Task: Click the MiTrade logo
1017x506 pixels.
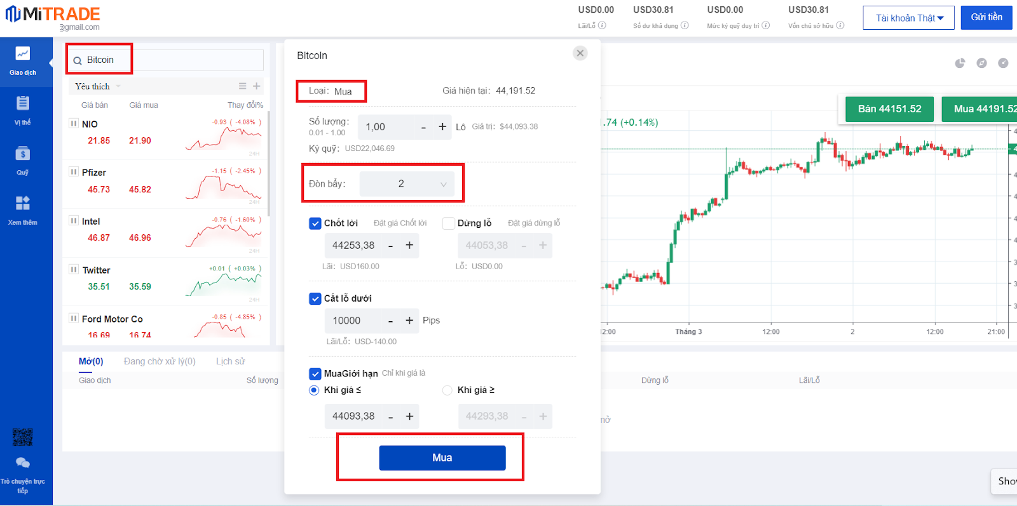Action: pyautogui.click(x=53, y=14)
